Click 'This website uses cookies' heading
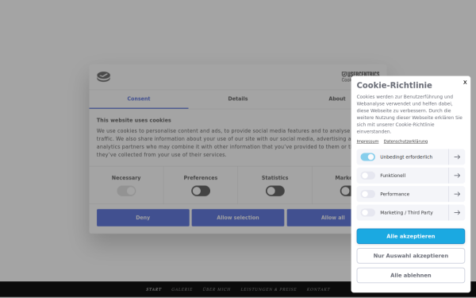The height and width of the screenshot is (298, 476). tap(134, 120)
